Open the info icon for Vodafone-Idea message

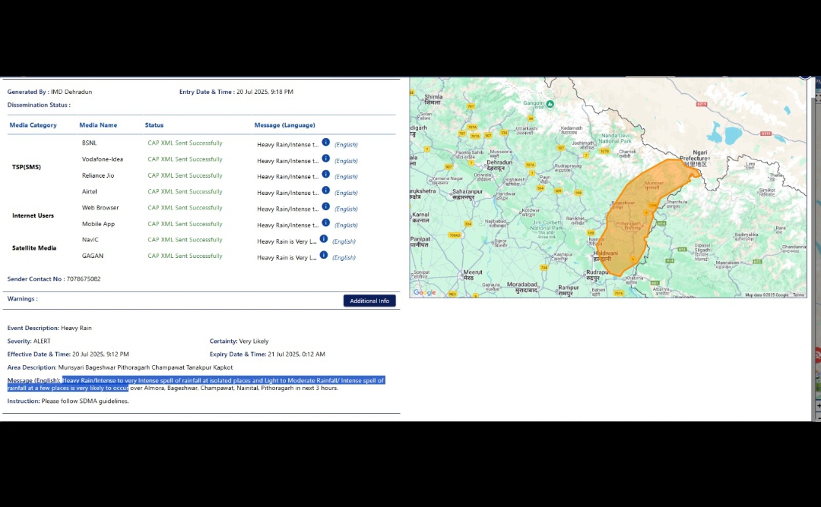[x=325, y=159]
